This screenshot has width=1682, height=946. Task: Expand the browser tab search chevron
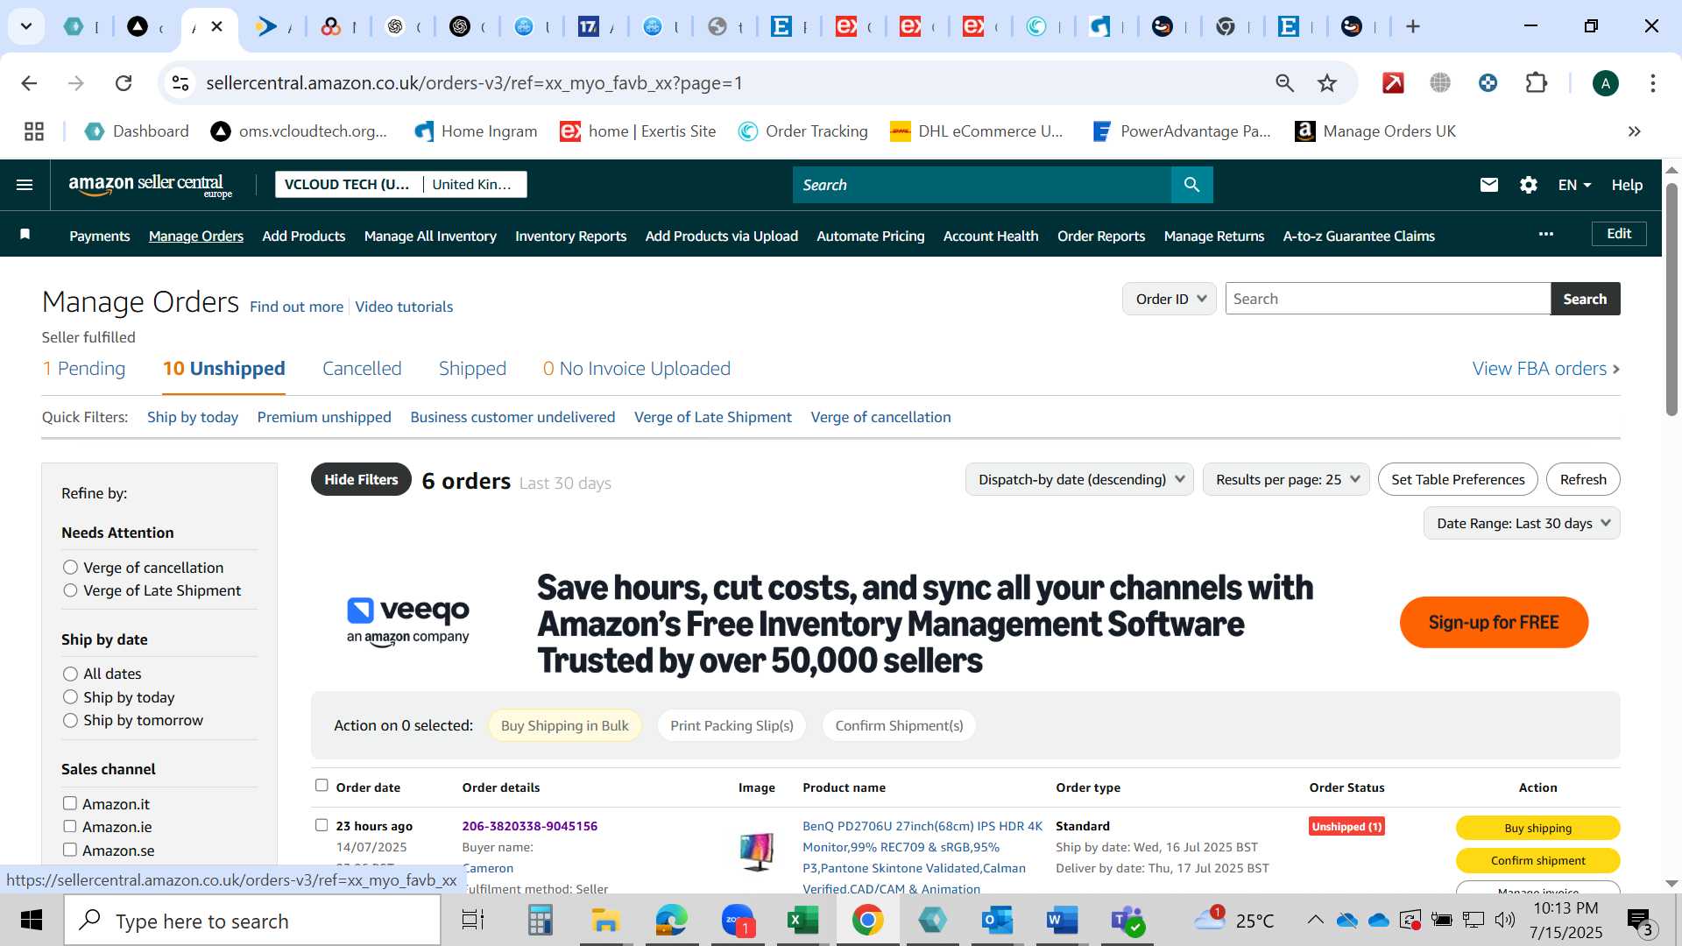pos(26,26)
